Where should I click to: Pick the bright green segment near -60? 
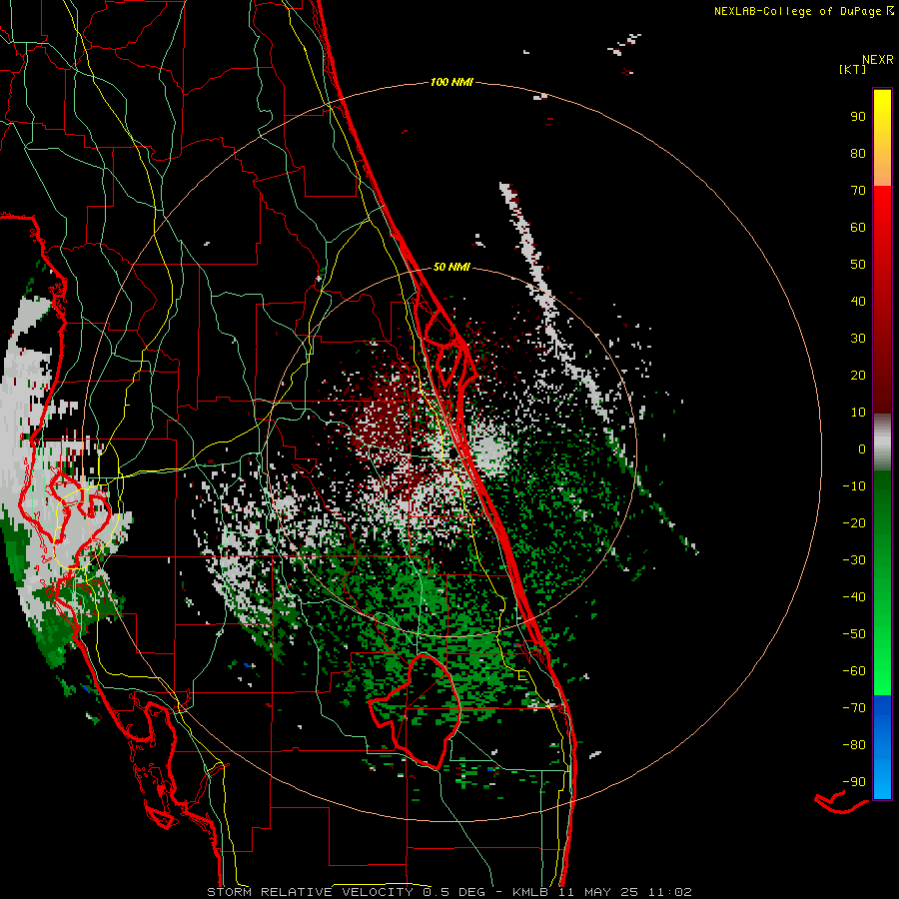(882, 676)
